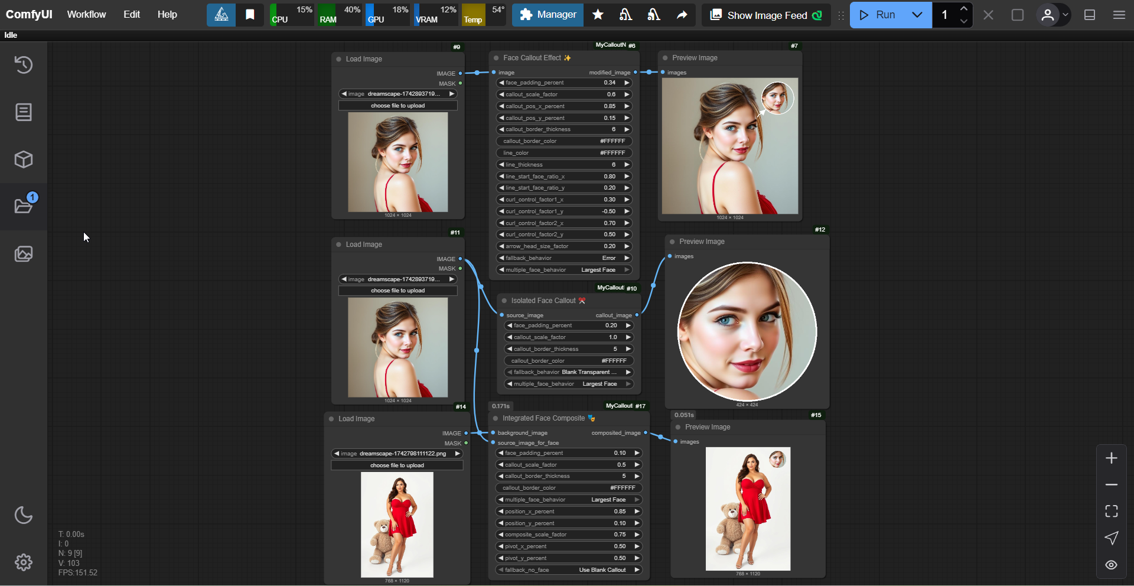
Task: Click the sailboat icon in the top toolbar
Action: point(221,15)
